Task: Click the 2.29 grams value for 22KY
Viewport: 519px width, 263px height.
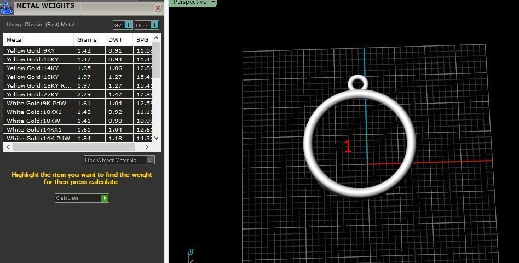Action: pos(84,94)
